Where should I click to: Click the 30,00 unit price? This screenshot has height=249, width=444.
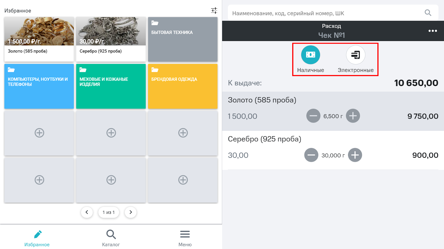(x=238, y=155)
